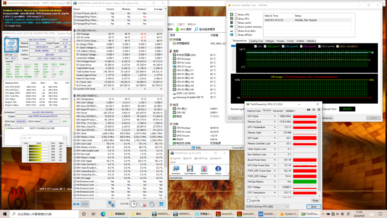Uncheck the Stress FPU checkbox
The height and width of the screenshot is (218, 387).
pyautogui.click(x=236, y=19)
